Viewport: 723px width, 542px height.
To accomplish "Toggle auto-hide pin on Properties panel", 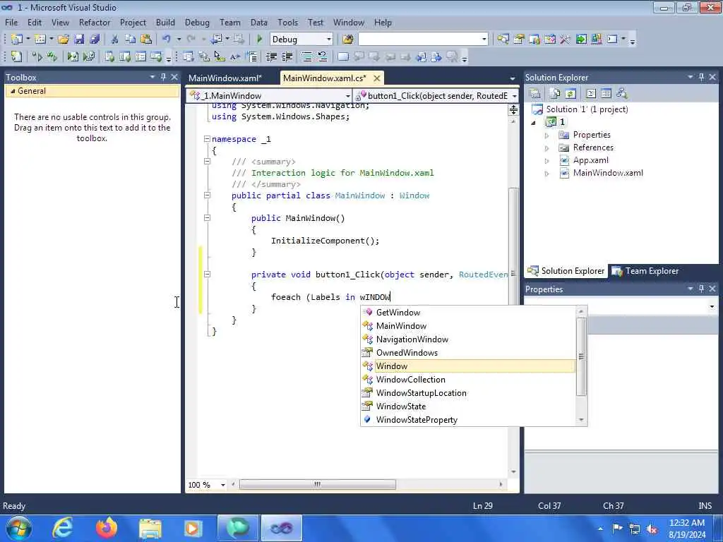I will pyautogui.click(x=701, y=289).
